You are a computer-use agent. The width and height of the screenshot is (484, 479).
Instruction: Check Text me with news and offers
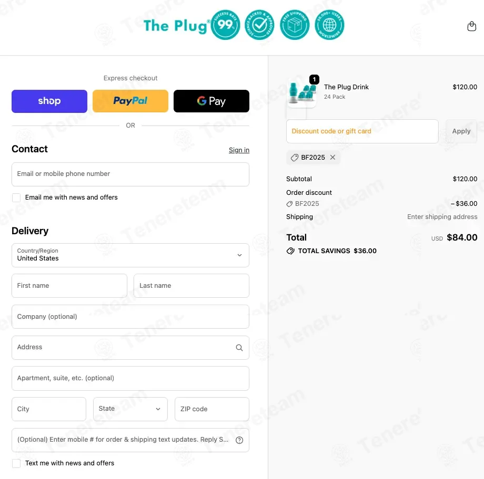[16, 463]
